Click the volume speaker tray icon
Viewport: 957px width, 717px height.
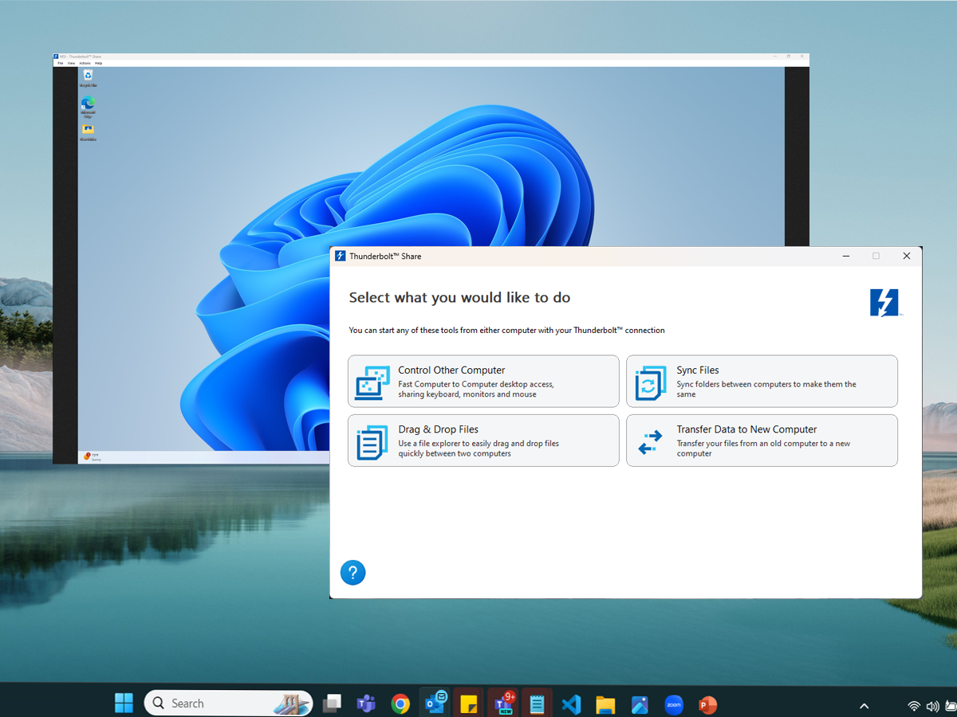point(932,705)
